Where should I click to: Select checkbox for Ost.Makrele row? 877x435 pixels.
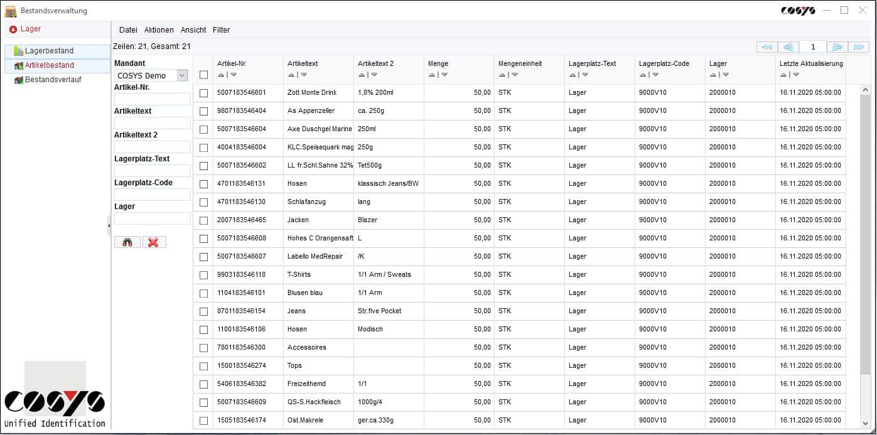[x=203, y=421]
